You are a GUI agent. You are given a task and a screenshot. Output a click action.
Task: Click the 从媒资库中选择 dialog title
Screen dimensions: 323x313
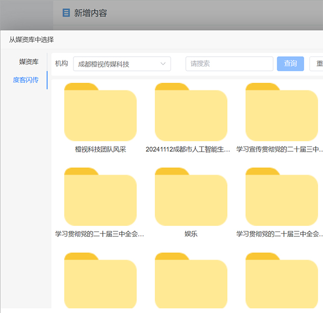point(31,40)
